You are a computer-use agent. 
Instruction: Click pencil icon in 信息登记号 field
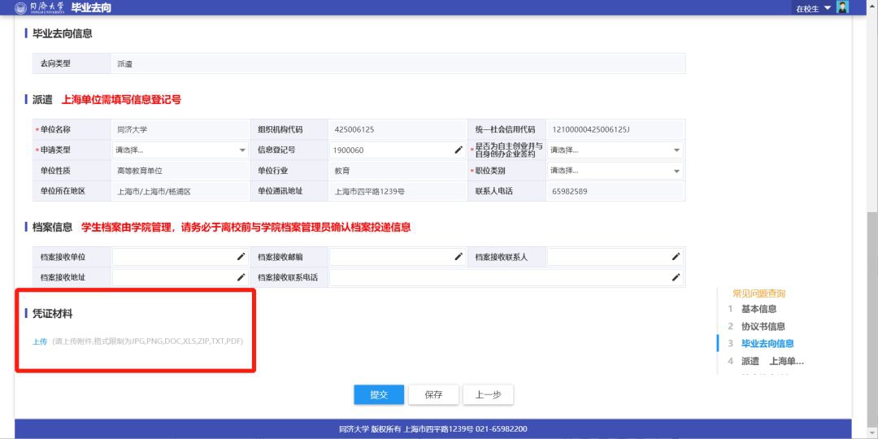coord(459,150)
